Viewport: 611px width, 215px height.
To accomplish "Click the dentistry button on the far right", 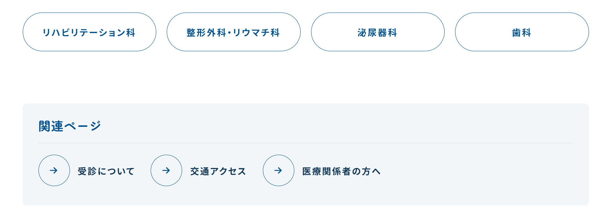I will pos(521,32).
